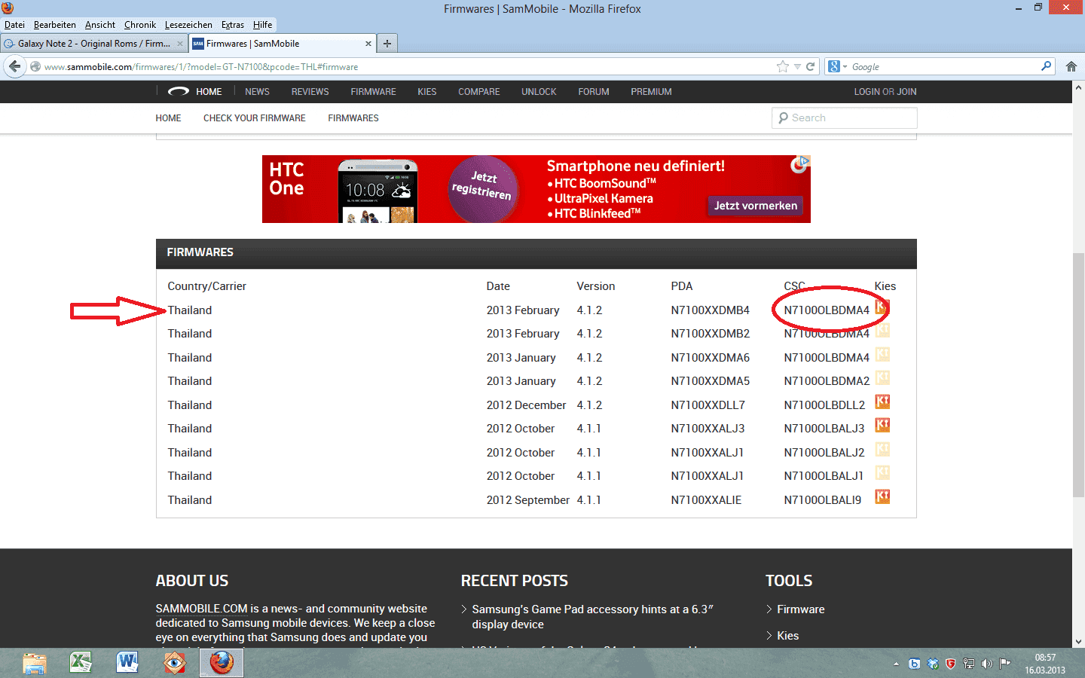Screen dimensions: 1085x678
Task: Click FIRMWARES sub-navigation link
Action: pyautogui.click(x=353, y=118)
